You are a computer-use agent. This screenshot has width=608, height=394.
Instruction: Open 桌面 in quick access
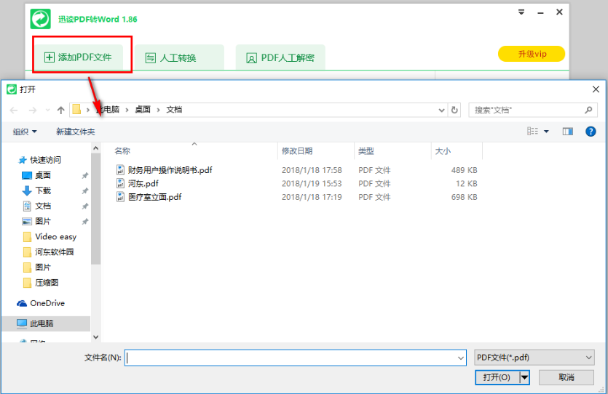(x=43, y=175)
